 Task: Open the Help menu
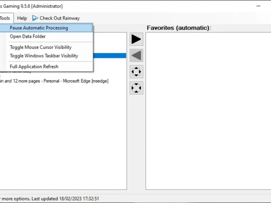(22, 18)
